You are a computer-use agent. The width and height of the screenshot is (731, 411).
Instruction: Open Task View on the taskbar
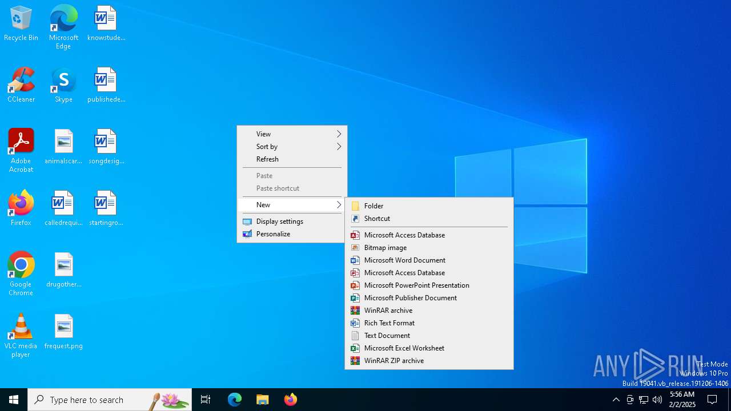[x=206, y=400]
